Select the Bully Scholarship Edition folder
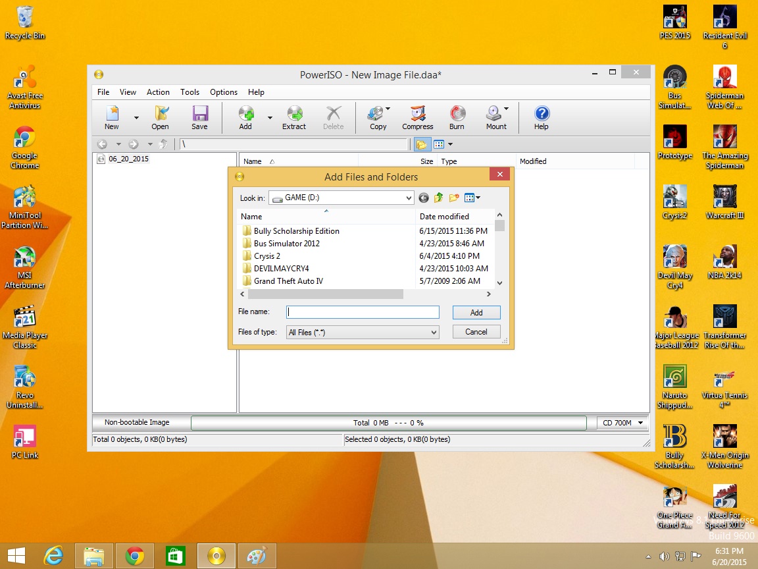Image resolution: width=758 pixels, height=569 pixels. coord(296,230)
